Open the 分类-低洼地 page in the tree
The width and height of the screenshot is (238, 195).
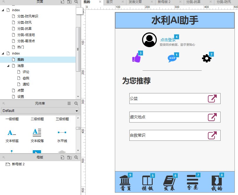click(x=26, y=35)
